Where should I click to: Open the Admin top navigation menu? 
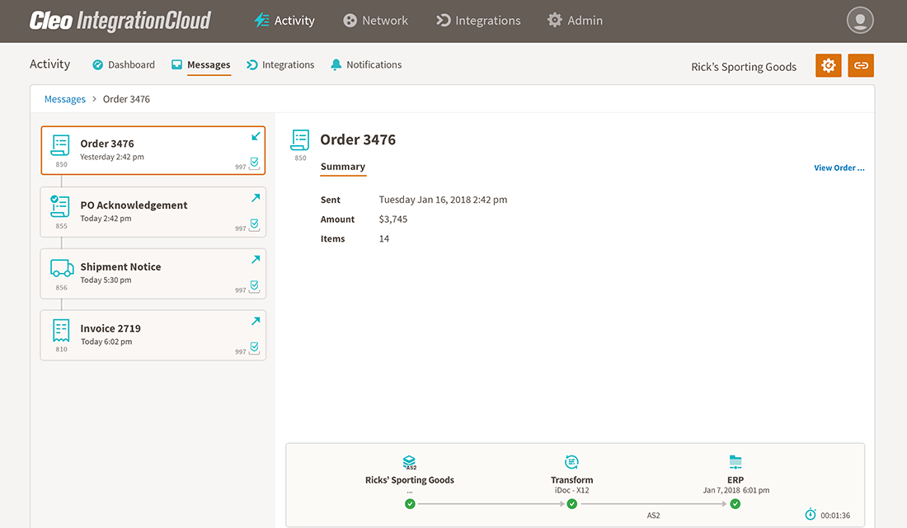point(575,21)
